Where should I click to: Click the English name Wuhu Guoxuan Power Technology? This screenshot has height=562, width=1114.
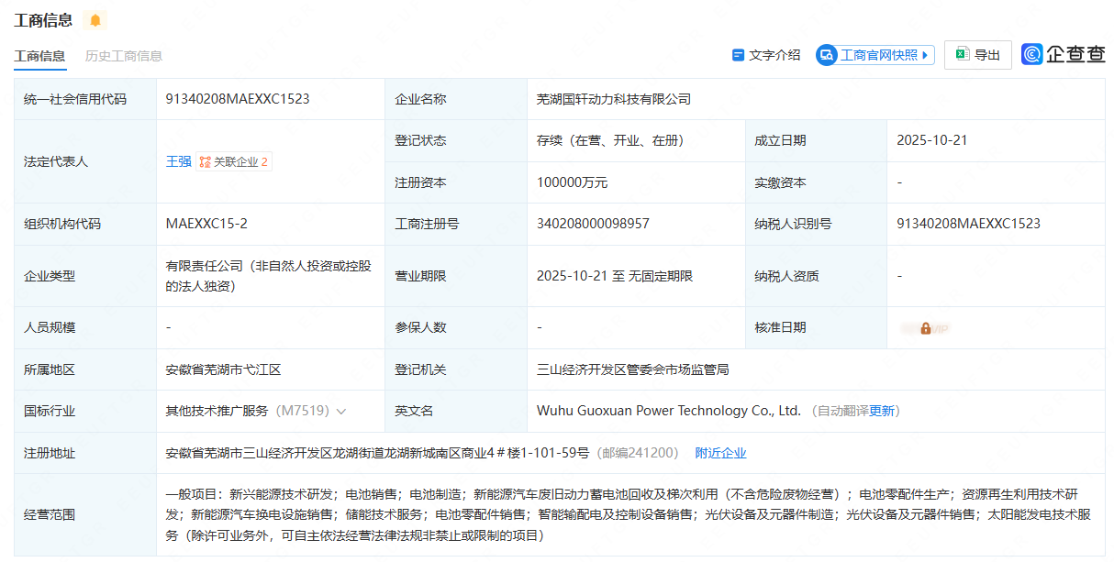pos(668,411)
